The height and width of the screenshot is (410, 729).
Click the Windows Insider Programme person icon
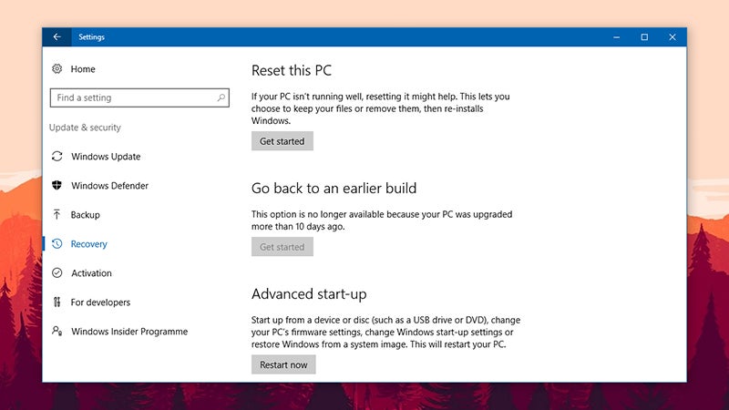[x=56, y=331]
